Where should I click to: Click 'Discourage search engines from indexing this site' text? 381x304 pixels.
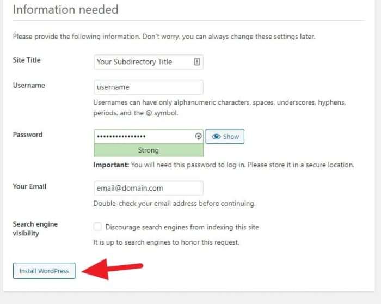click(x=182, y=227)
